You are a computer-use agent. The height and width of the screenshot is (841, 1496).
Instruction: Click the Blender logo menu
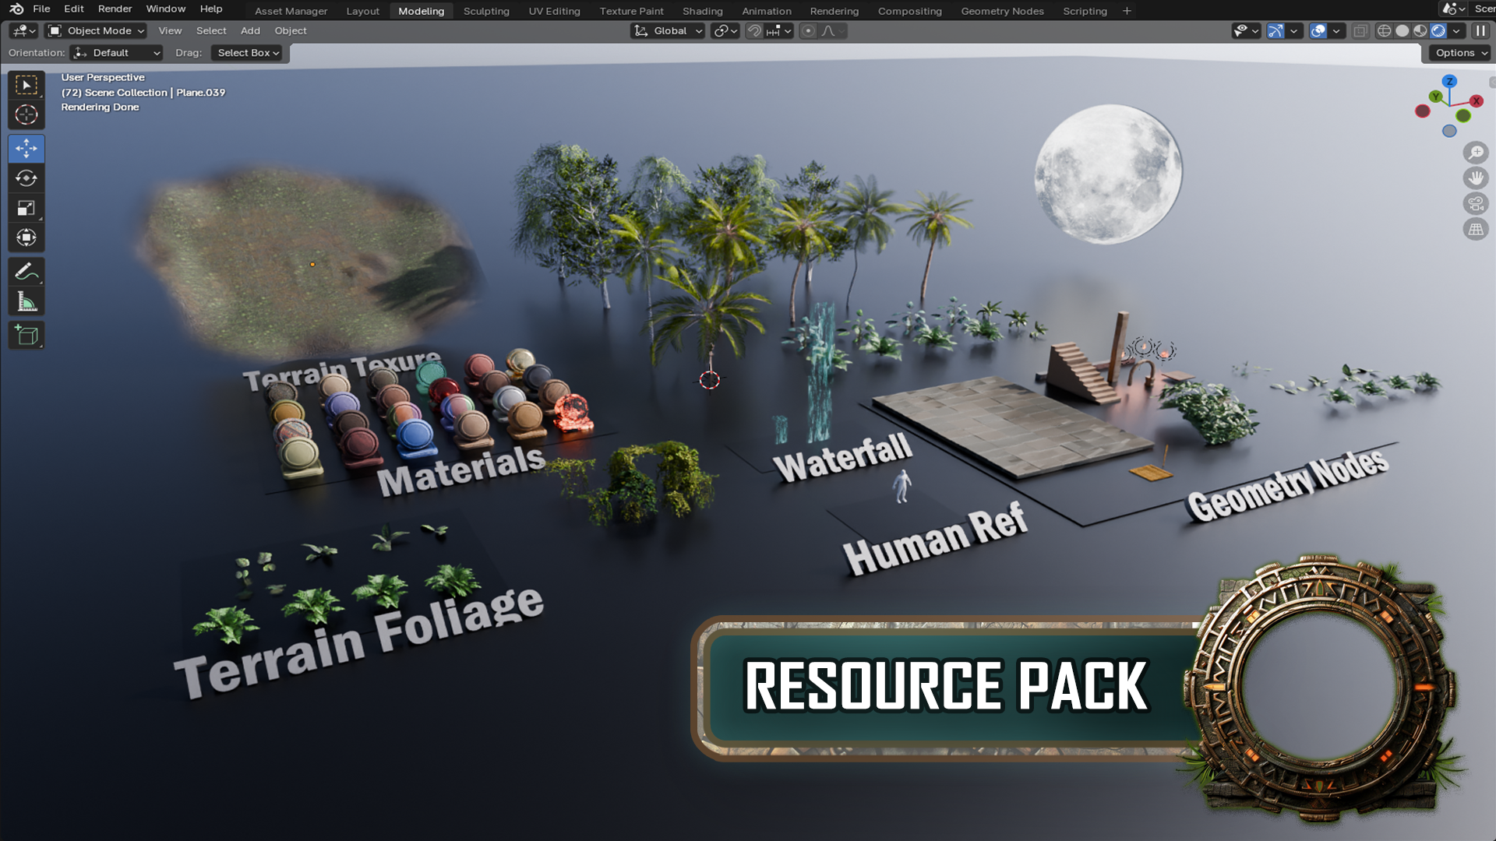16,9
